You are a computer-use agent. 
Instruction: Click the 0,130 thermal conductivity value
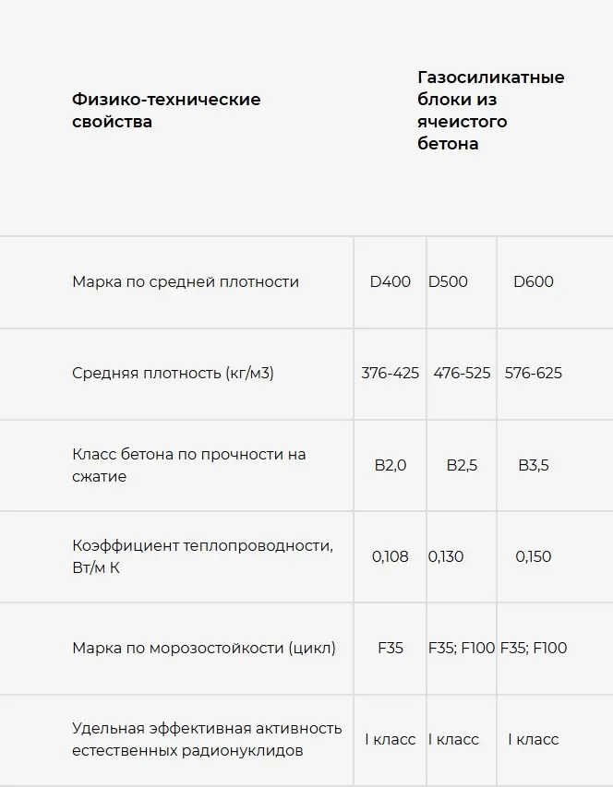(x=447, y=557)
